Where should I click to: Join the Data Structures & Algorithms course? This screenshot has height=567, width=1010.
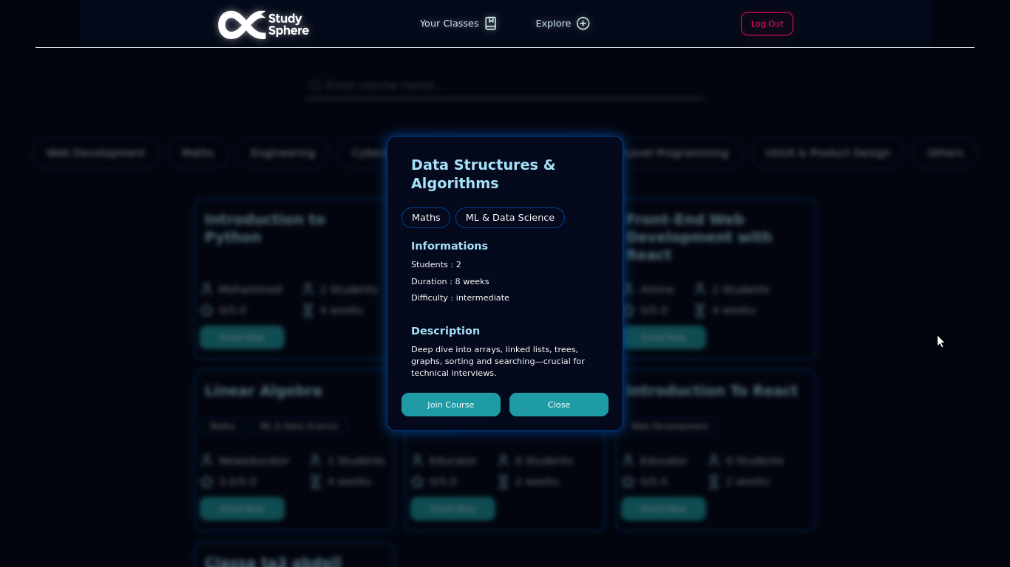point(450,405)
